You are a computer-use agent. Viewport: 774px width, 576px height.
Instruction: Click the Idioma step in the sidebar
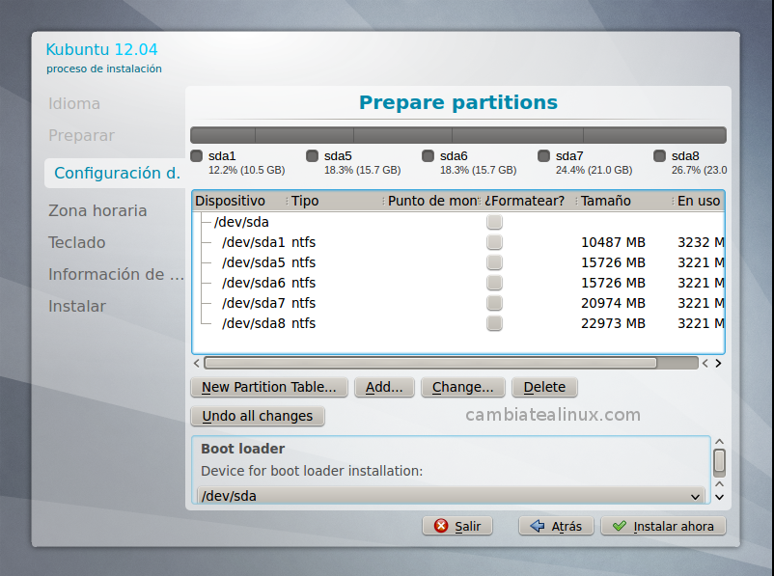pyautogui.click(x=74, y=103)
